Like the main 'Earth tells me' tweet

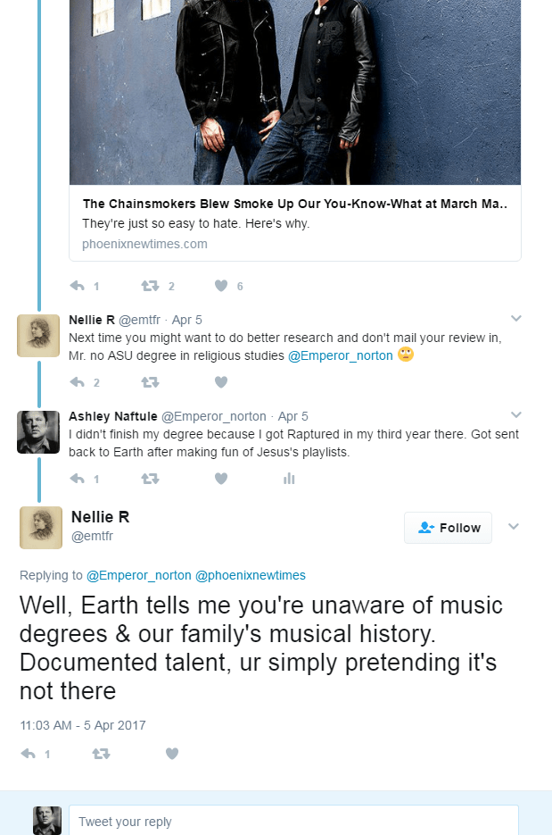[x=172, y=754]
